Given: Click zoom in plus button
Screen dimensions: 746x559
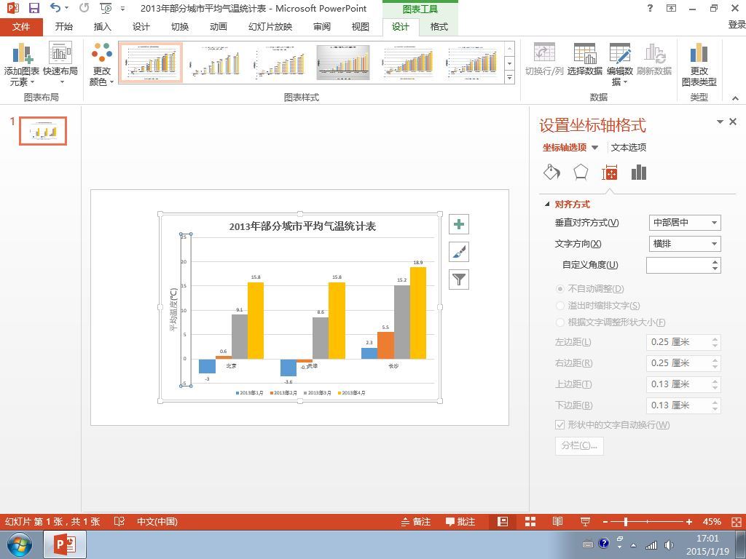Looking at the screenshot, I should click(689, 522).
